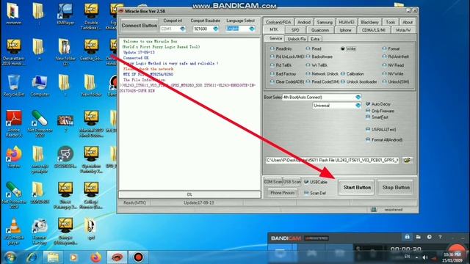Click the Phone Pinouts button
Image resolution: width=470 pixels, height=264 pixels.
[x=282, y=193]
